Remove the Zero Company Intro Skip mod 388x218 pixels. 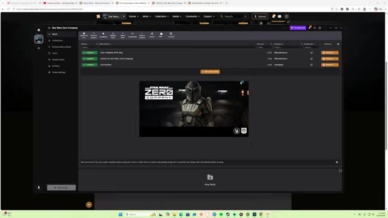click(330, 53)
